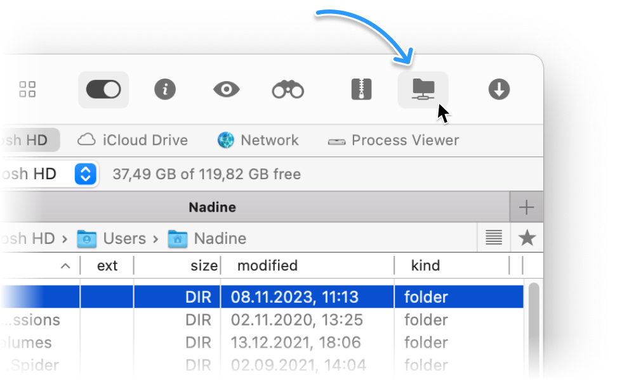Toggle the show hidden files switch
Screen dimensions: 622x380
coord(103,90)
